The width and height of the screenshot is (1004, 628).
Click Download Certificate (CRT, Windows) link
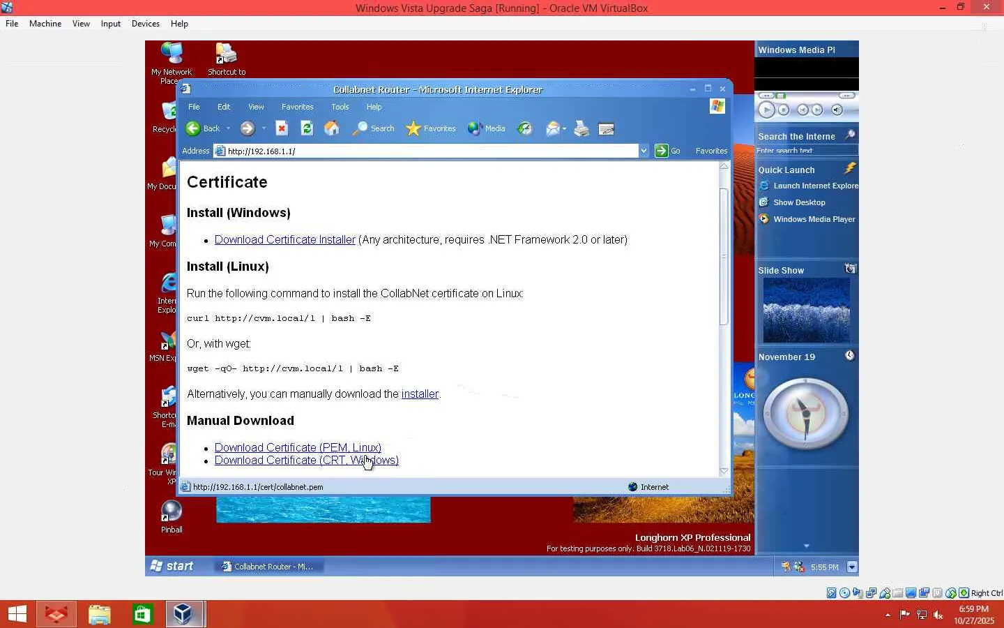(x=307, y=460)
